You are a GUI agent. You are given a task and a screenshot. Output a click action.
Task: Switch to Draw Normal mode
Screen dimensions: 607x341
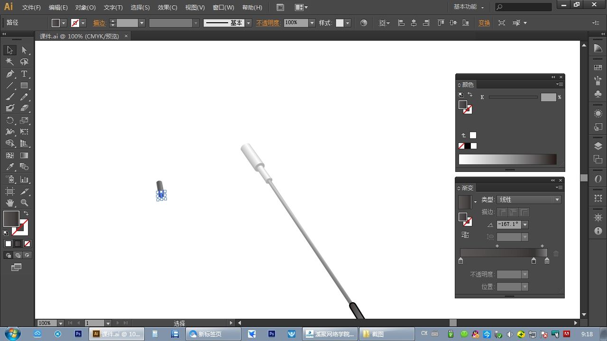pos(8,255)
